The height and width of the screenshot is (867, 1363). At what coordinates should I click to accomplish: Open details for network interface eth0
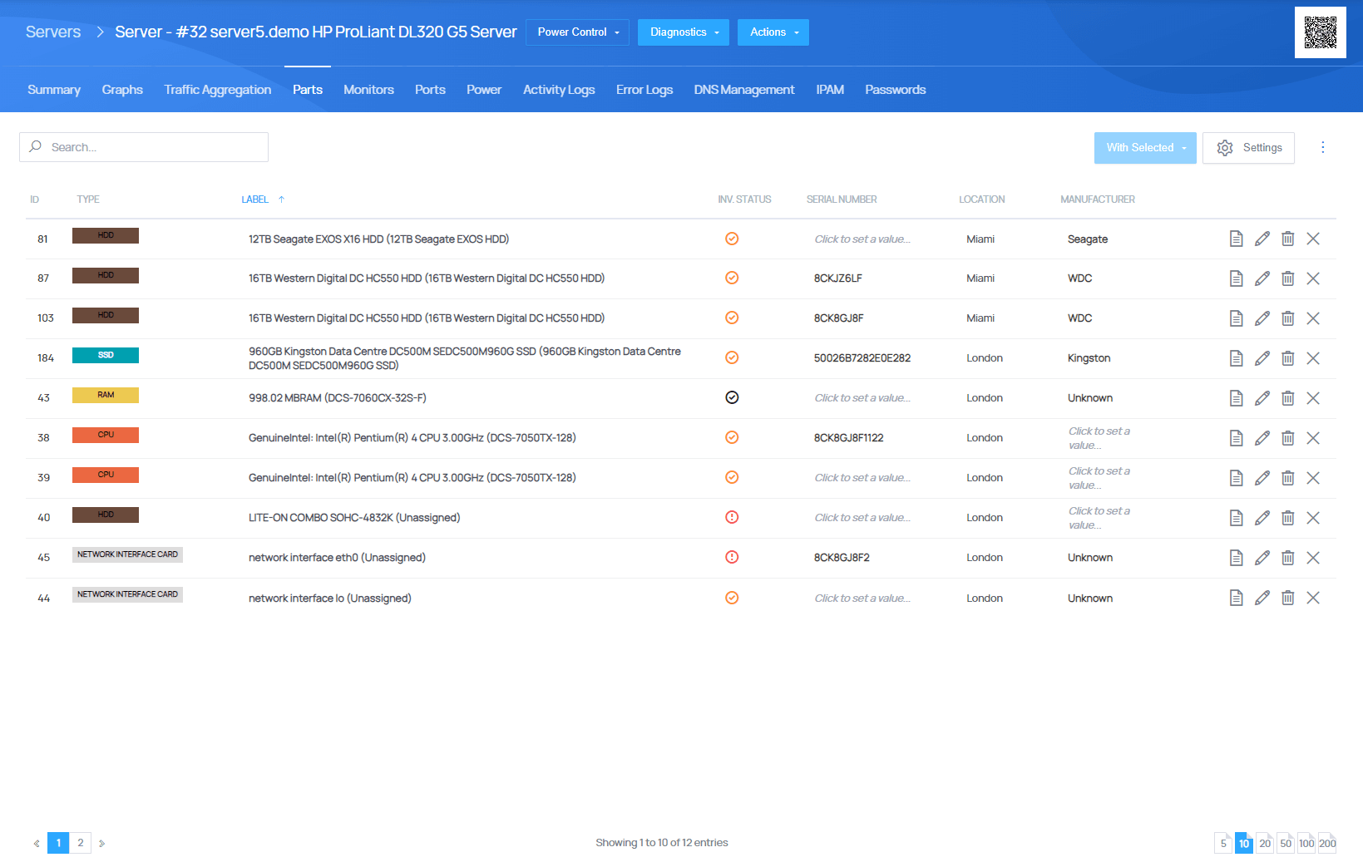[1237, 558]
